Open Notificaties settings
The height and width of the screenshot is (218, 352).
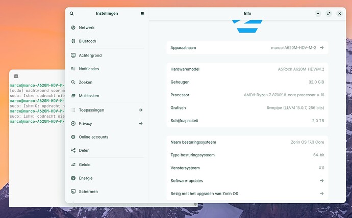(x=107, y=69)
